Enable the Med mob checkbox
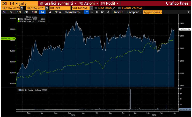 [x=96, y=8]
